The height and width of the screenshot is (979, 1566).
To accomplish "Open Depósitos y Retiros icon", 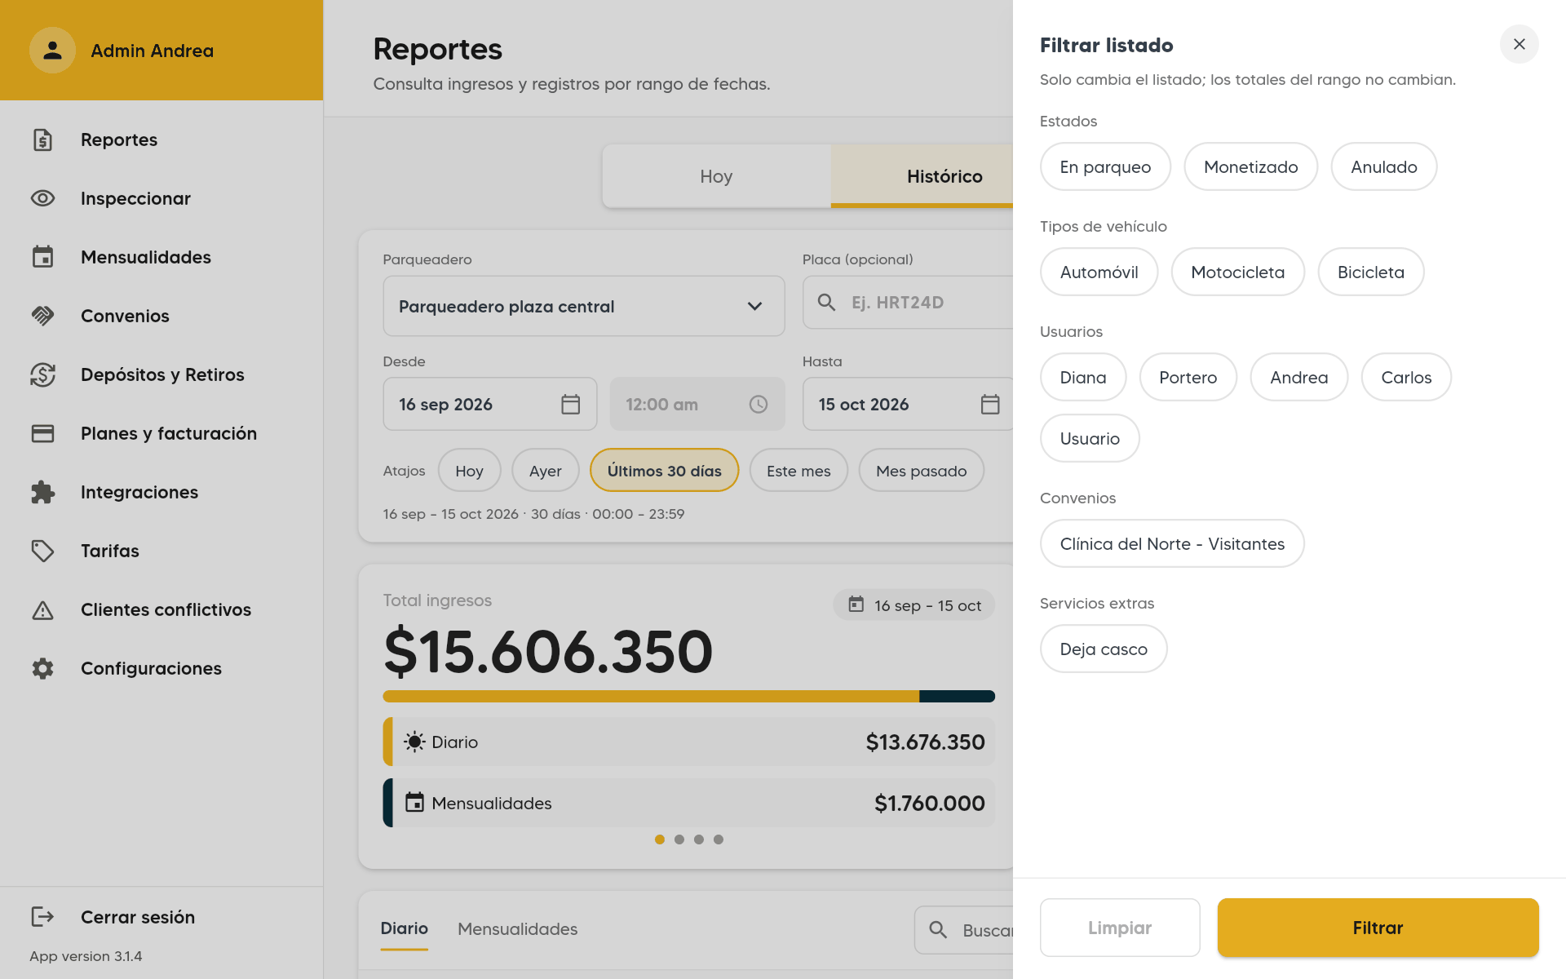I will [42, 374].
